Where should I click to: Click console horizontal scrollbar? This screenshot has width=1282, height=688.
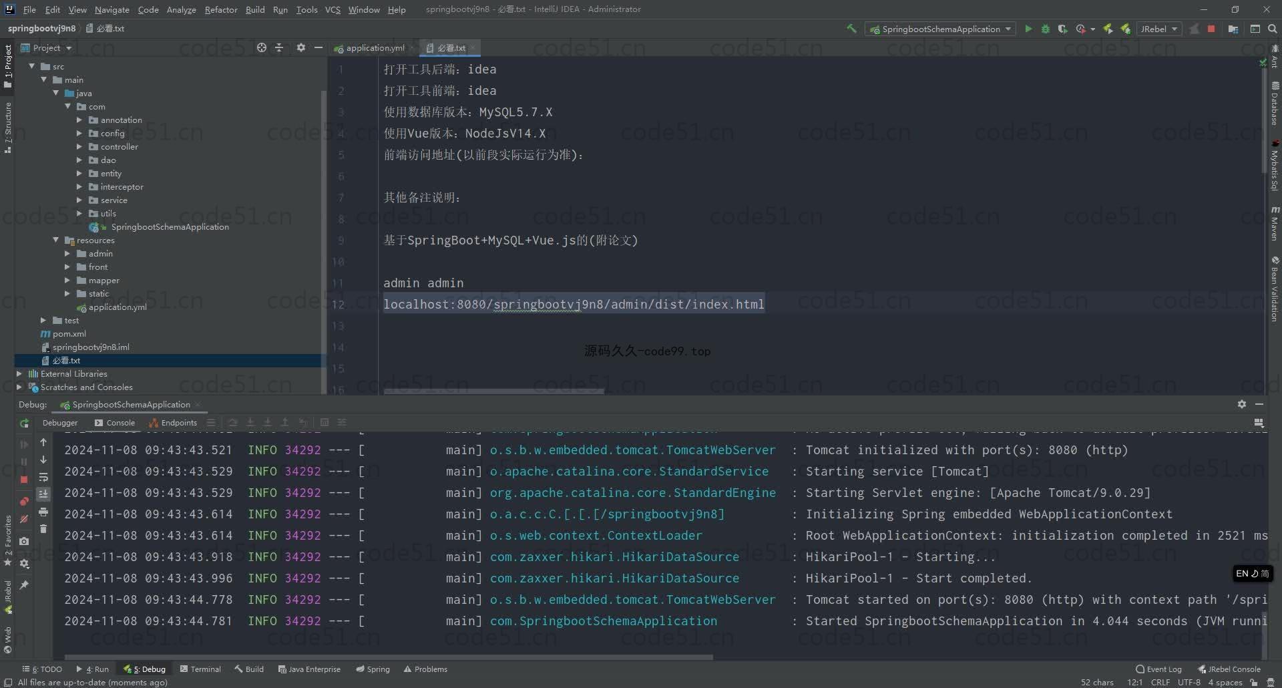pyautogui.click(x=389, y=657)
